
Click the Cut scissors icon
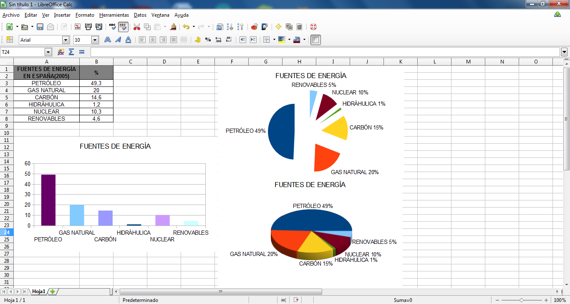tap(136, 27)
